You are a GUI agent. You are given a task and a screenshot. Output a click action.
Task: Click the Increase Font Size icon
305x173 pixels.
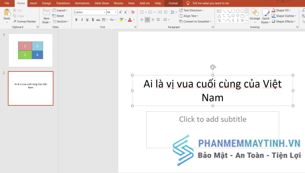[x=121, y=12]
